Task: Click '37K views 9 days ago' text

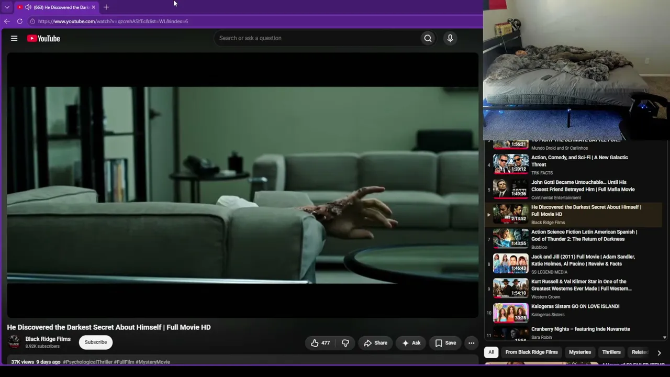Action: point(36,362)
